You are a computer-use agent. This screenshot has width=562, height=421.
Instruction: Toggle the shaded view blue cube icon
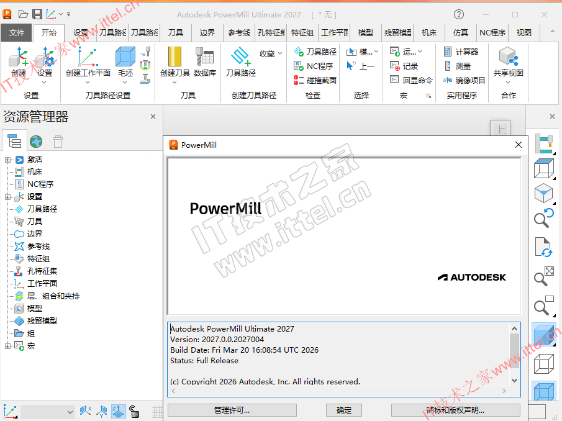(x=544, y=335)
